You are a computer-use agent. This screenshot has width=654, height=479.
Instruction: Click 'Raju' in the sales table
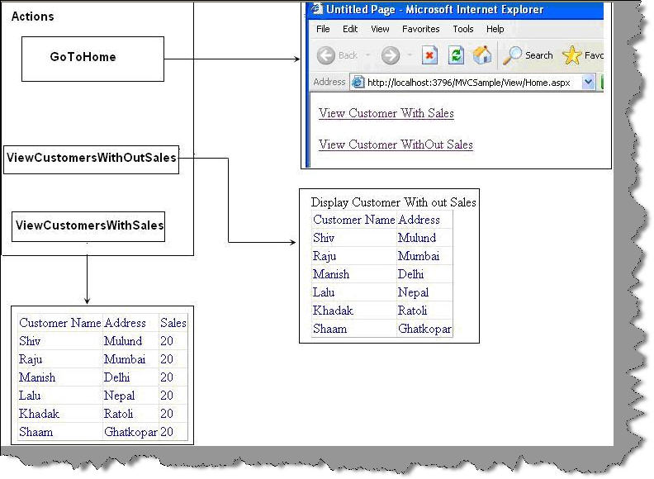pyautogui.click(x=31, y=359)
